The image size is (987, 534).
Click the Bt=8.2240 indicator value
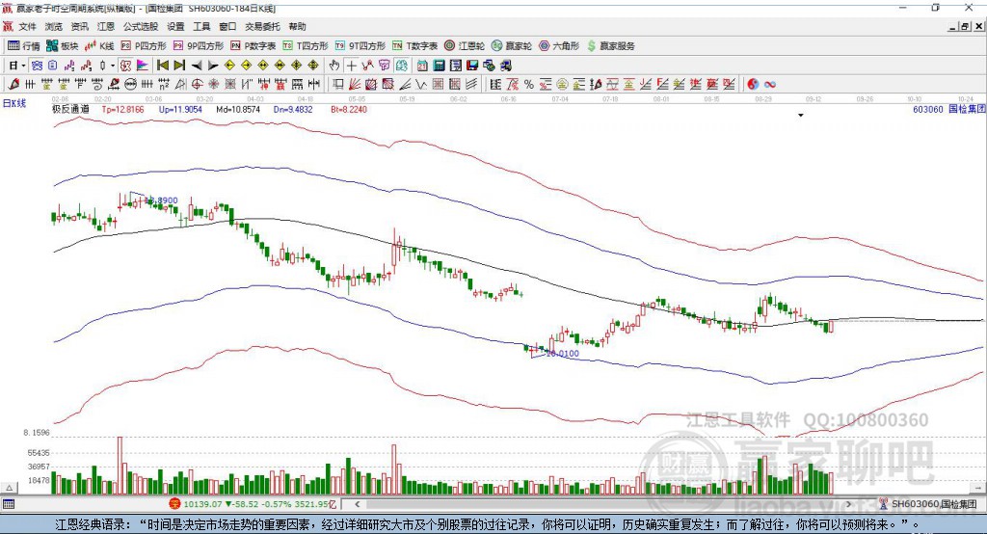point(349,110)
